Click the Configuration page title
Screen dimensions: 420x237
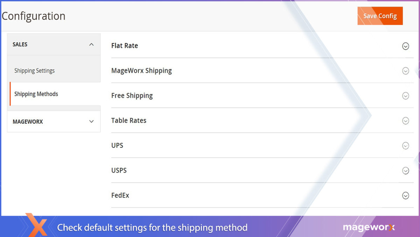34,16
